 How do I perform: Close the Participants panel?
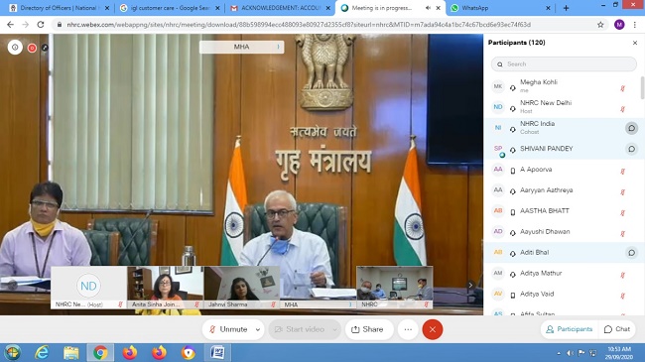pyautogui.click(x=635, y=43)
